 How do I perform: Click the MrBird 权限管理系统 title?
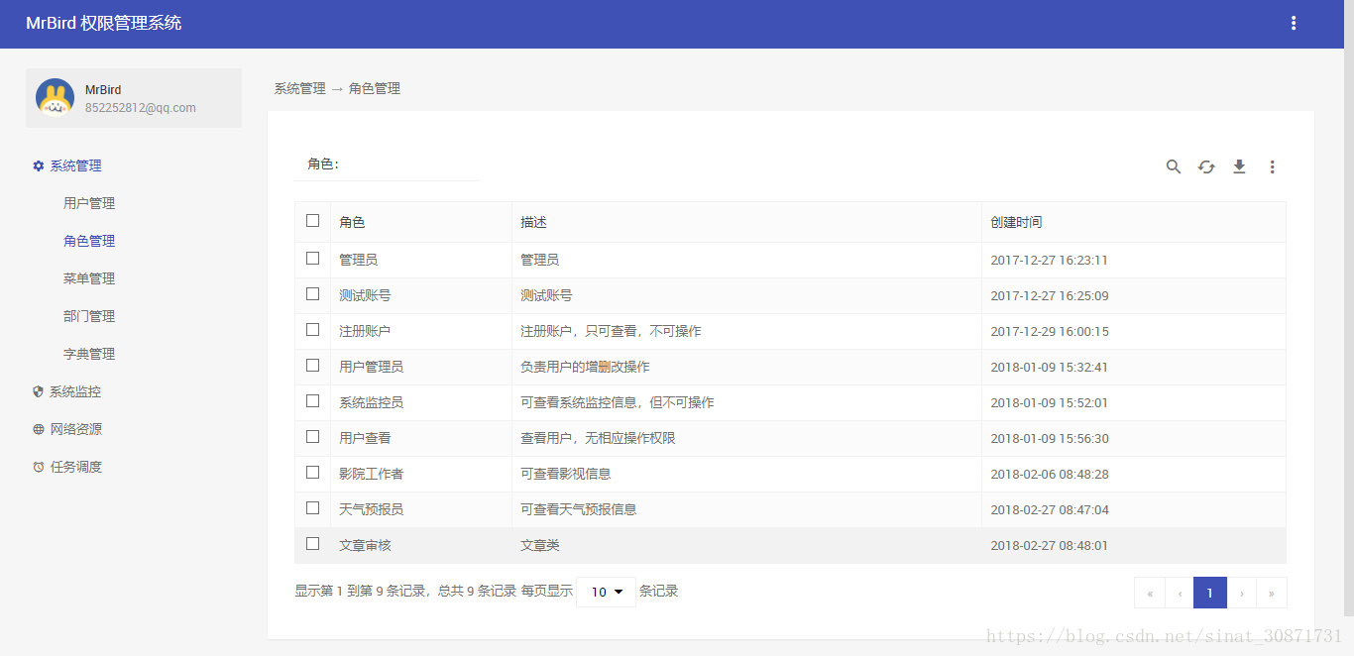pos(104,23)
